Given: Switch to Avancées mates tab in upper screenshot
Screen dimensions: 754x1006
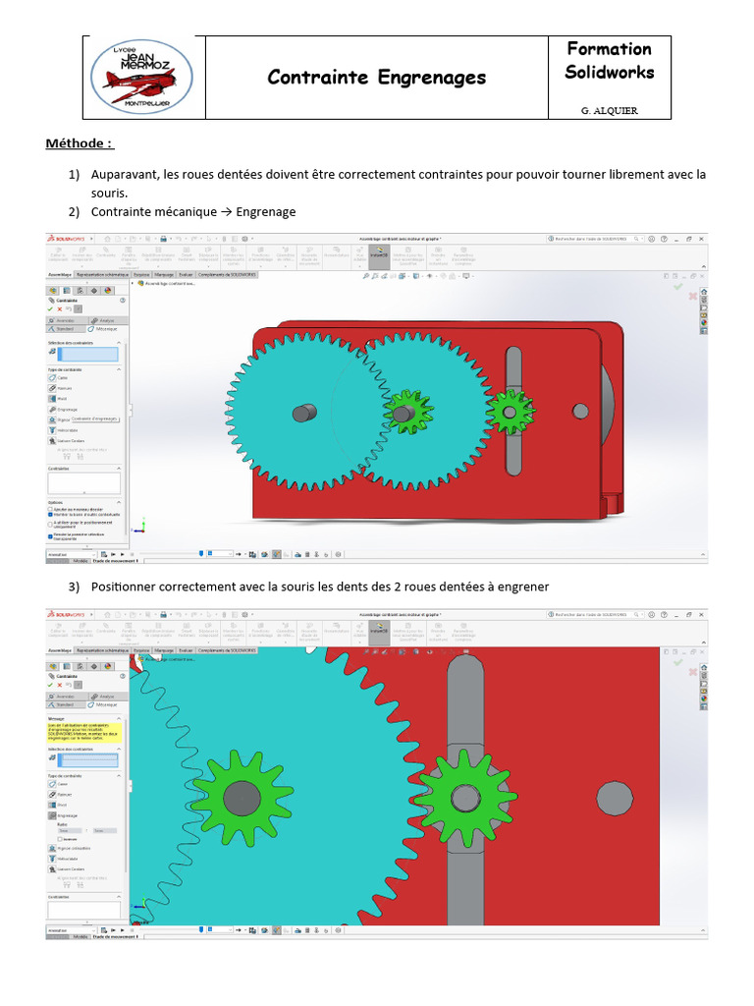Looking at the screenshot, I should click(x=66, y=320).
